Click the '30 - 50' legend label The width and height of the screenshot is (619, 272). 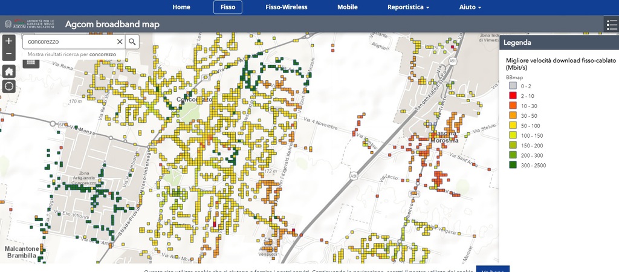[x=528, y=115]
